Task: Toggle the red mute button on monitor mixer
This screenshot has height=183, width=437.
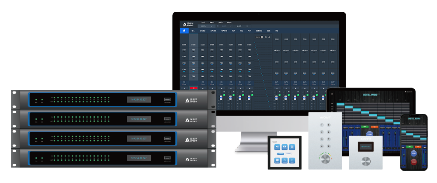Action: point(193,88)
